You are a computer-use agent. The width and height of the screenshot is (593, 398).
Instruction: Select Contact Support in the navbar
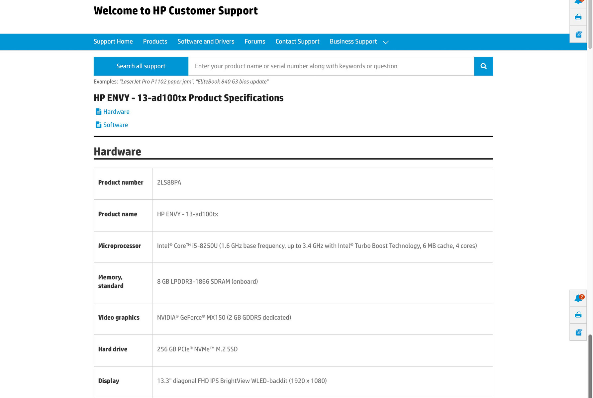pos(297,41)
